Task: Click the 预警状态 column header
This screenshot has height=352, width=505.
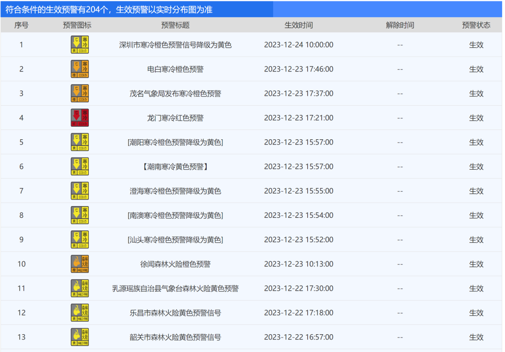Action: tap(476, 25)
